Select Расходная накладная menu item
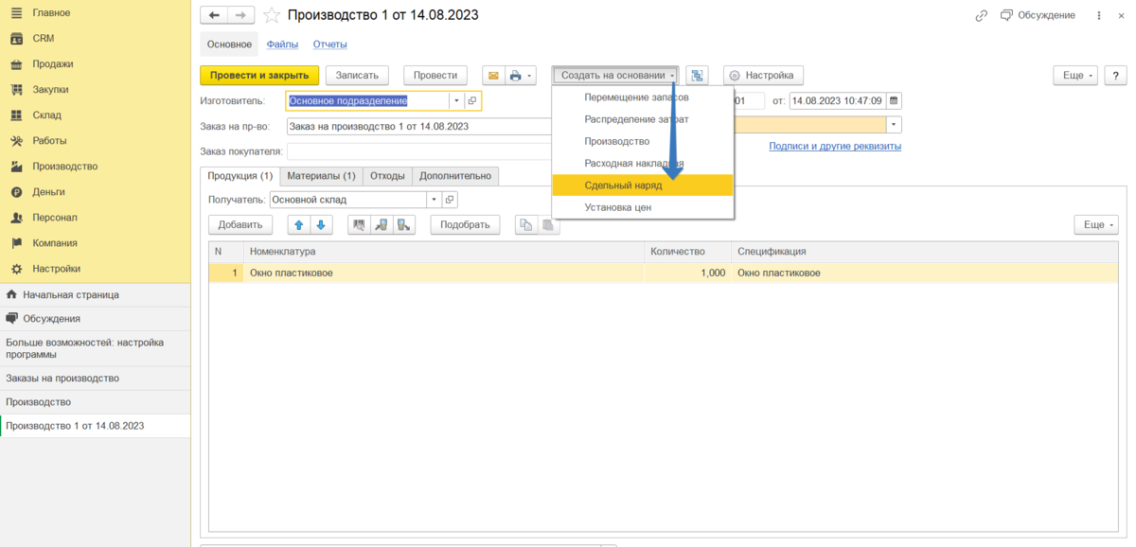The image size is (1136, 547). pyautogui.click(x=643, y=163)
